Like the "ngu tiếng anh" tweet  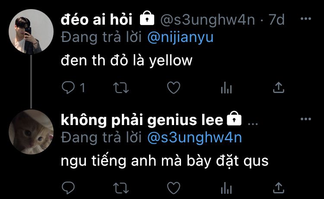point(174,188)
